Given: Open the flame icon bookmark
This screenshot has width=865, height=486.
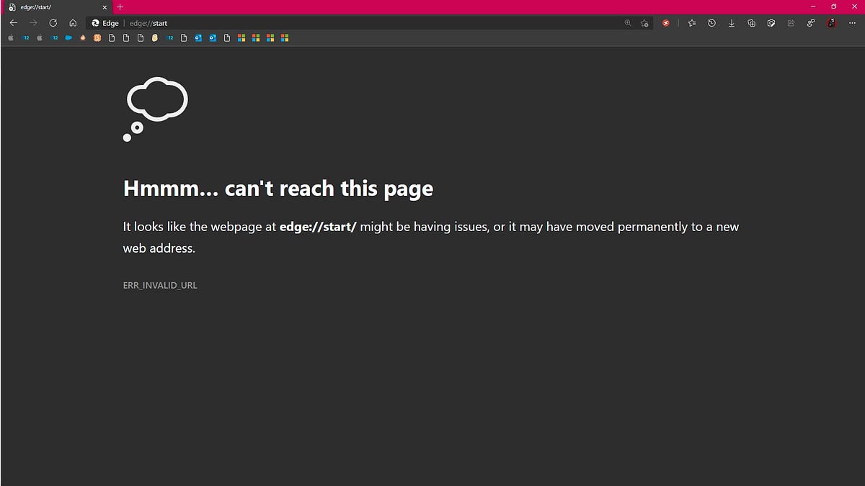Looking at the screenshot, I should click(x=83, y=37).
